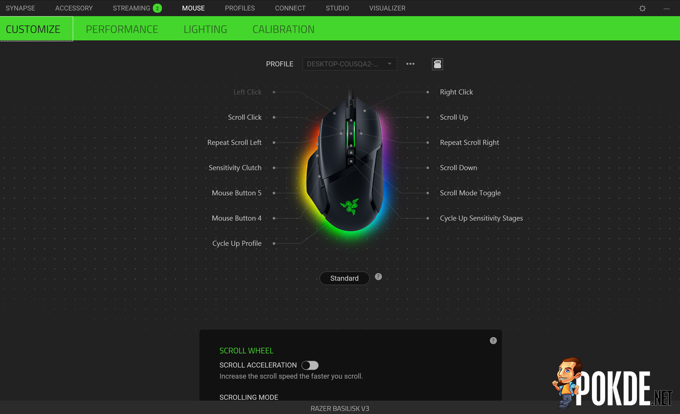Viewport: 680px width, 414px height.
Task: Open the Visualizer tab
Action: pos(387,8)
